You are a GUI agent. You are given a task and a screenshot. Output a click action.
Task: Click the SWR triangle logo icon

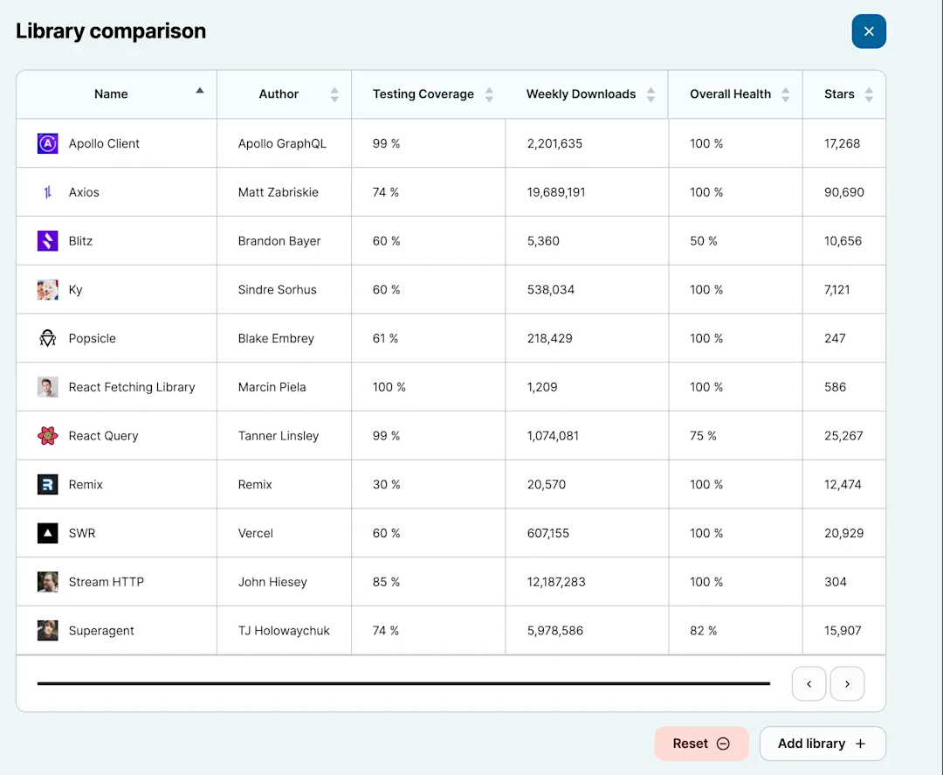[x=47, y=533]
